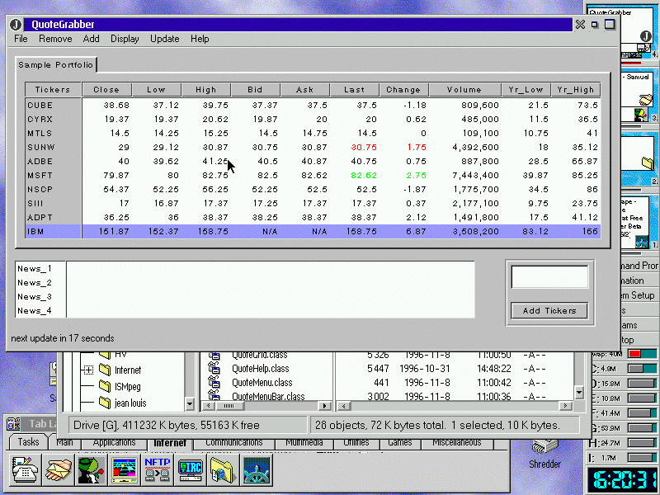Launch NFTP from the Internet launcher tab

coord(157,469)
